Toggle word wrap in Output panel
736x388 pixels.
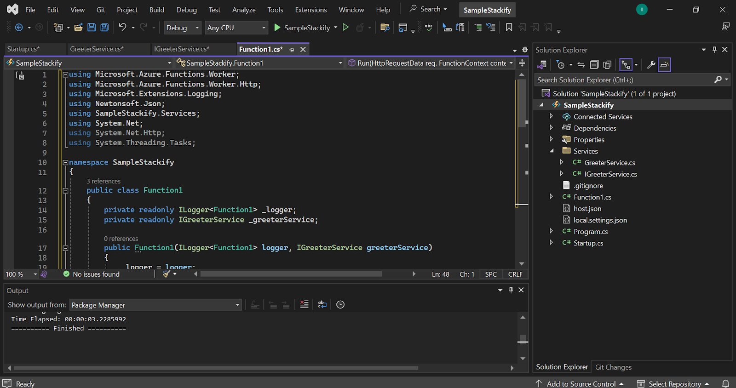coord(322,304)
